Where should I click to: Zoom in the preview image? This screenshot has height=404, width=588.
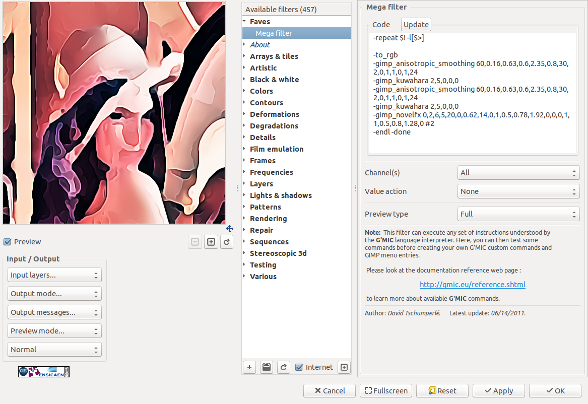(x=211, y=242)
